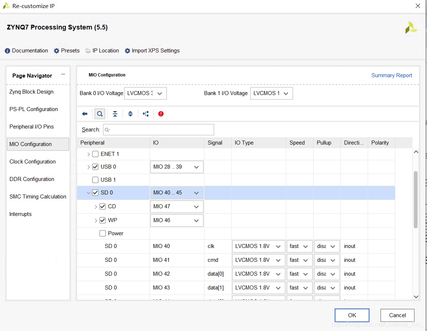427x331 pixels.
Task: Click the Pullup column header
Action: 327,143
